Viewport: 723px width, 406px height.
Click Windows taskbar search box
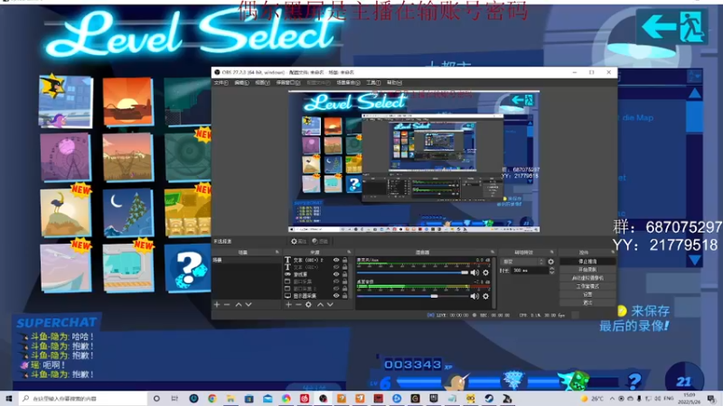83,398
